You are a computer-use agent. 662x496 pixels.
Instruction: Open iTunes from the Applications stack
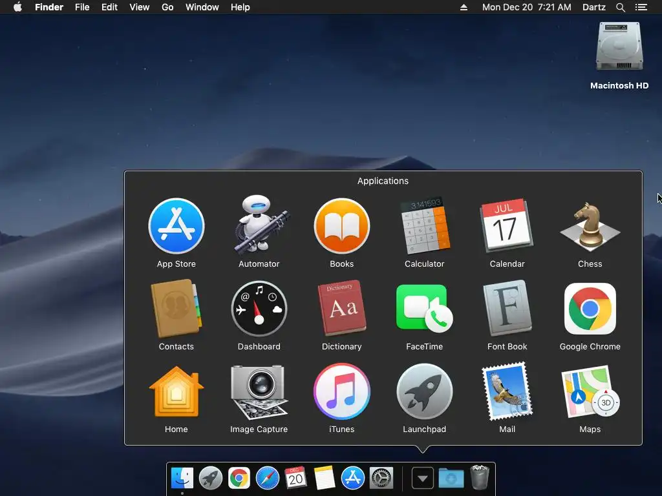(341, 391)
